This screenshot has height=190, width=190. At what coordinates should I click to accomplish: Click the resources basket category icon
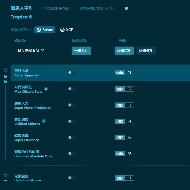click(6, 175)
